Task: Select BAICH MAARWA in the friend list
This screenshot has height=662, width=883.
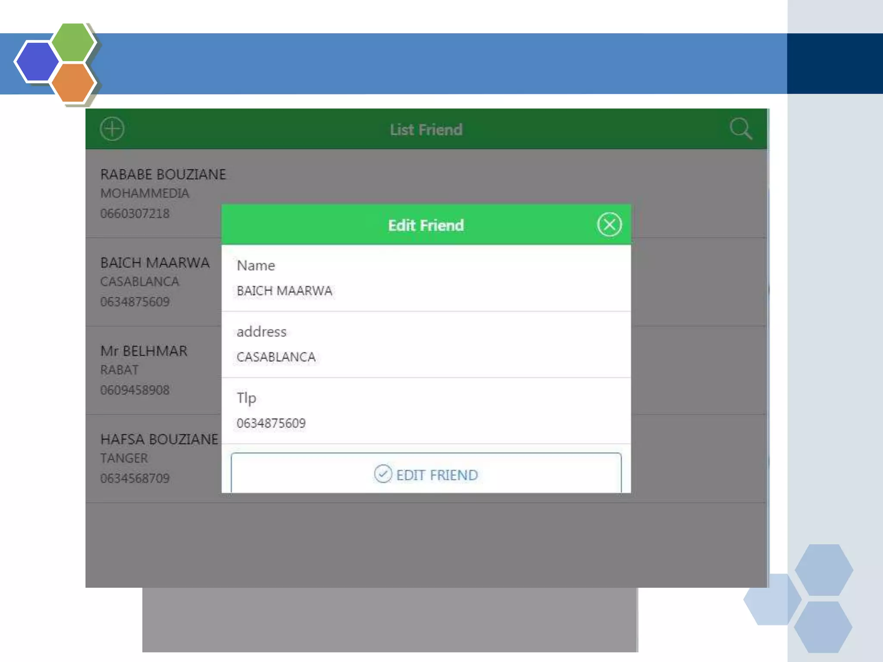Action: [155, 263]
